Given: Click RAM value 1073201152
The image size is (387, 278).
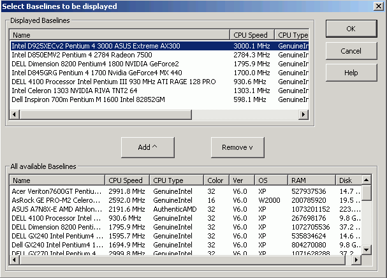Looking at the screenshot, I should (310, 209).
